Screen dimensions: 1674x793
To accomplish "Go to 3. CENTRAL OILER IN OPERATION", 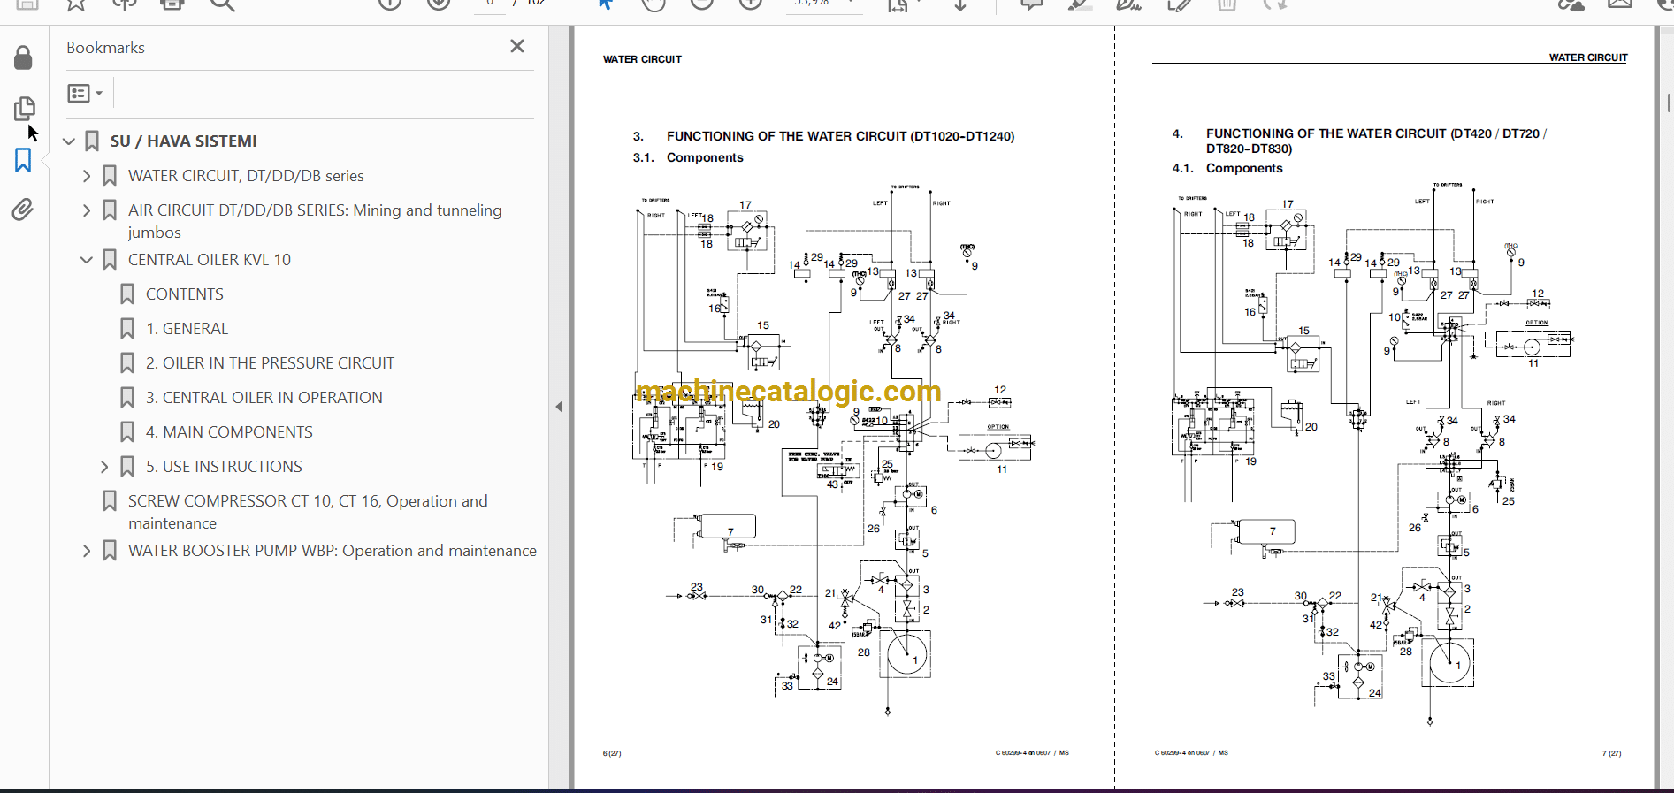I will click(264, 398).
